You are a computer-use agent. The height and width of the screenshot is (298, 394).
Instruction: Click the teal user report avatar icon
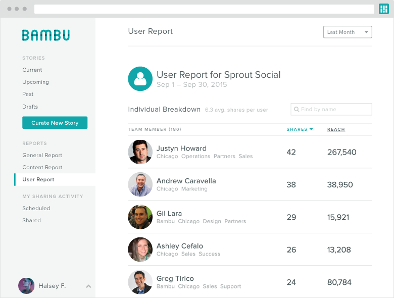click(140, 79)
